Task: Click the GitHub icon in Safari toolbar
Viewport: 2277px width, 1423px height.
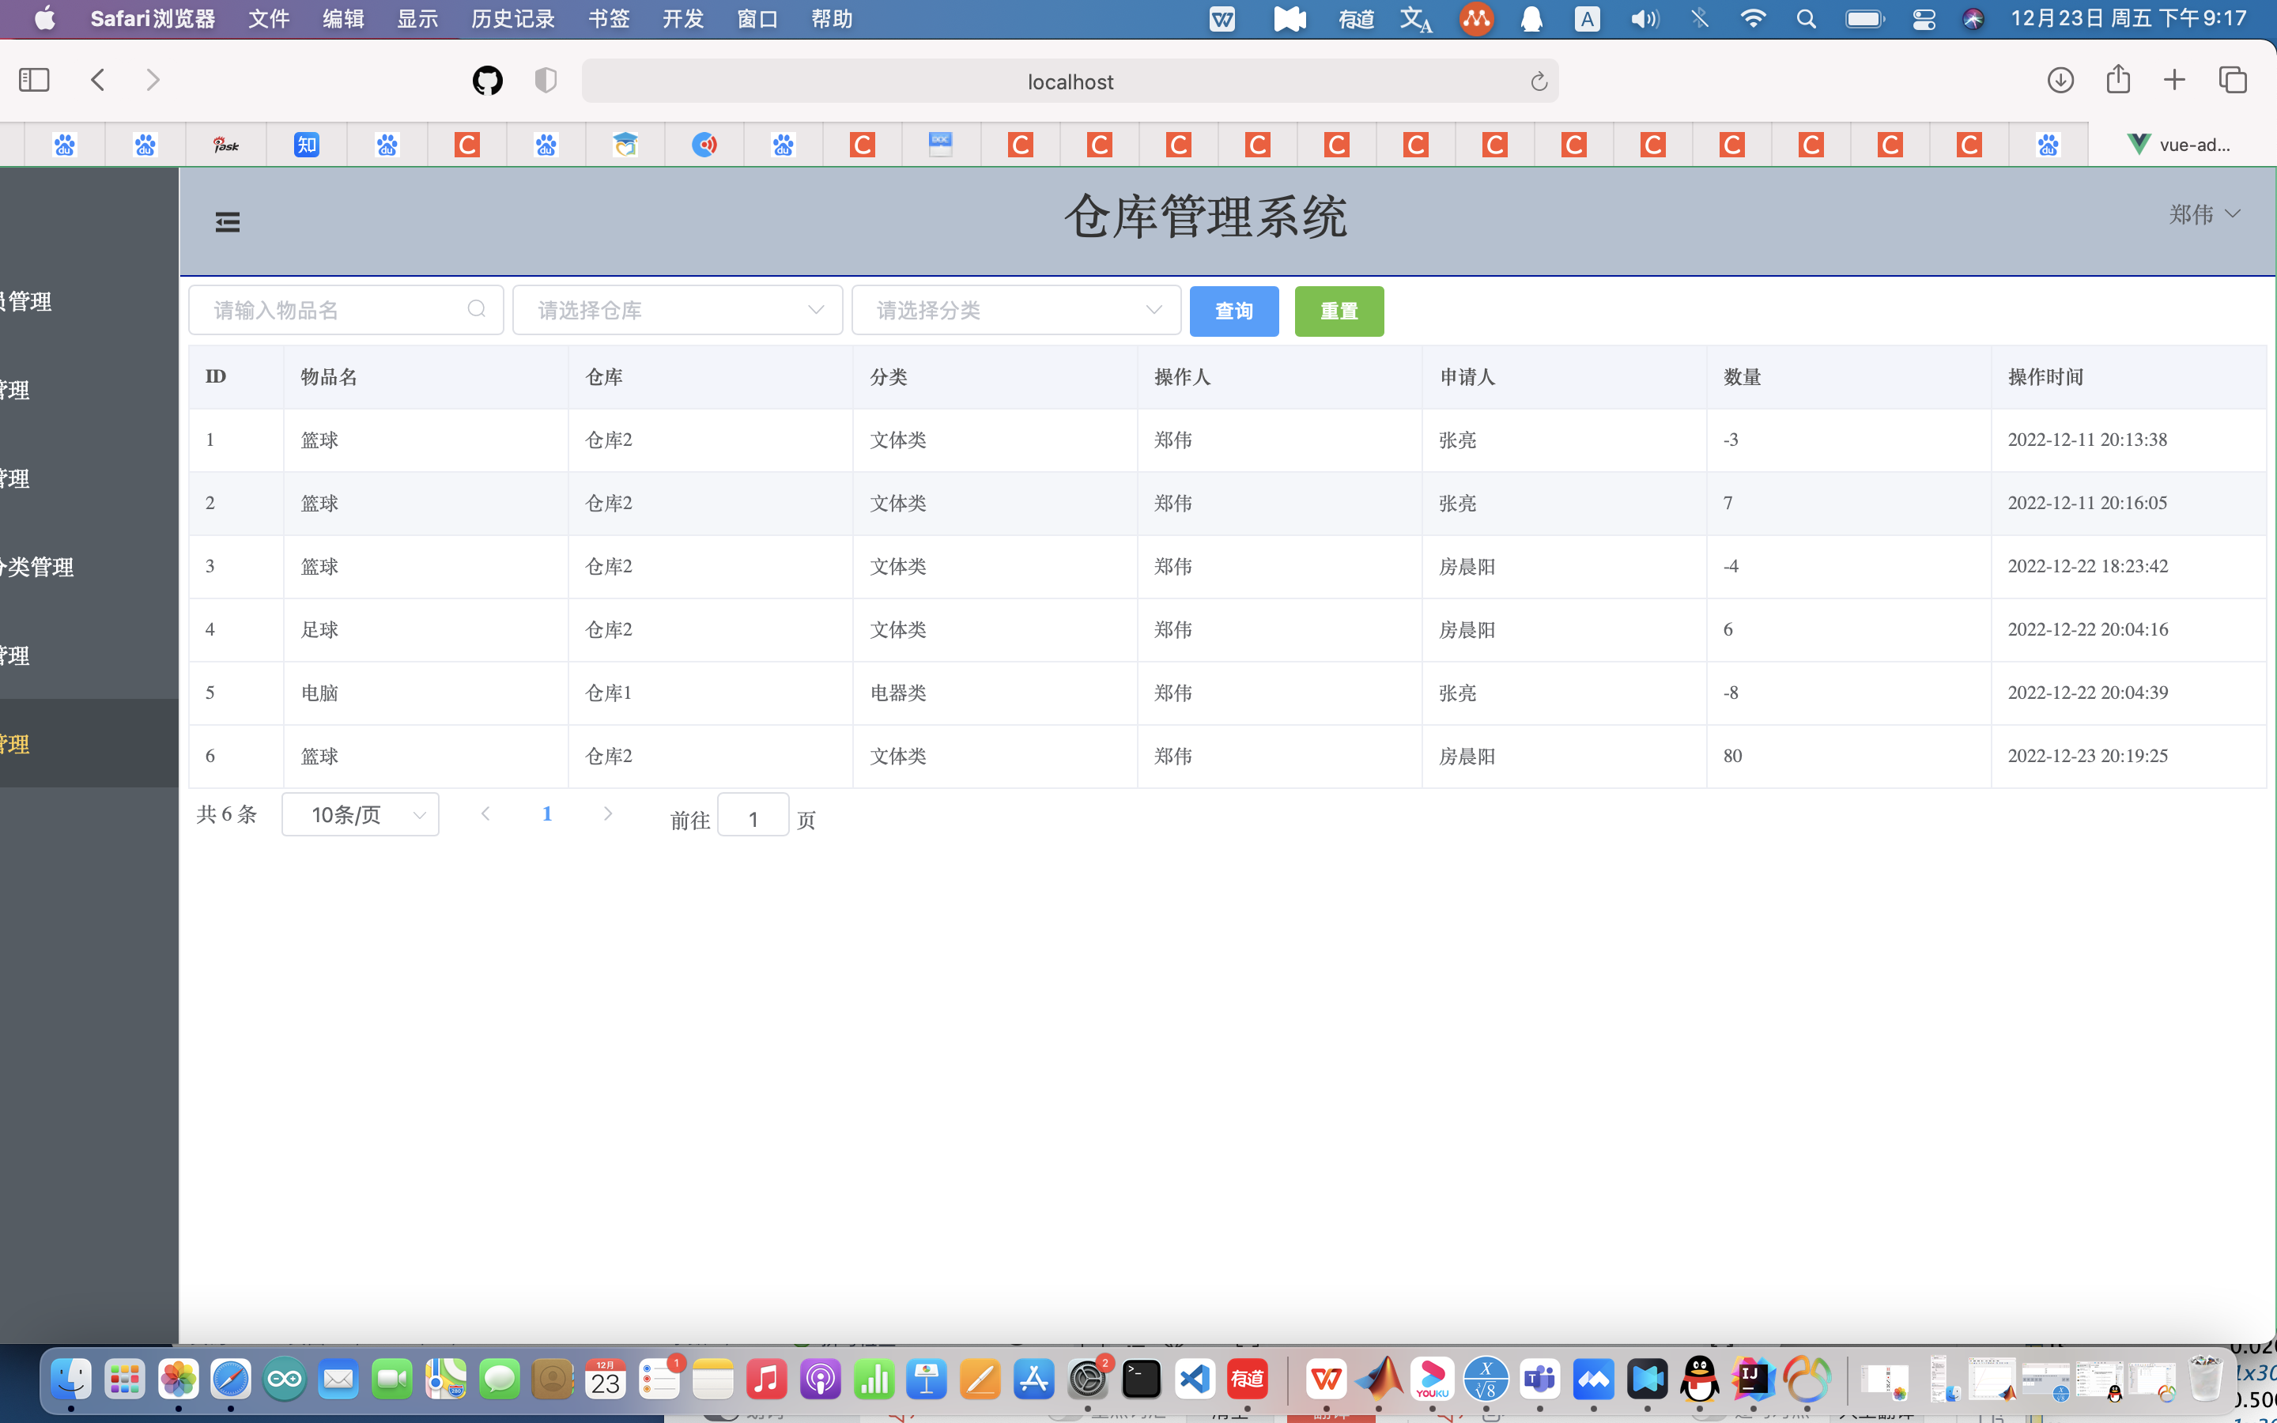Action: click(x=487, y=81)
